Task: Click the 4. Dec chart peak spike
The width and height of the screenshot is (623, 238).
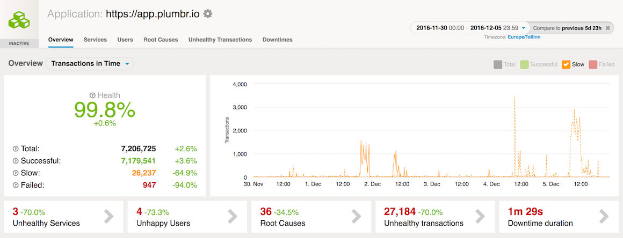Action: tap(515, 98)
